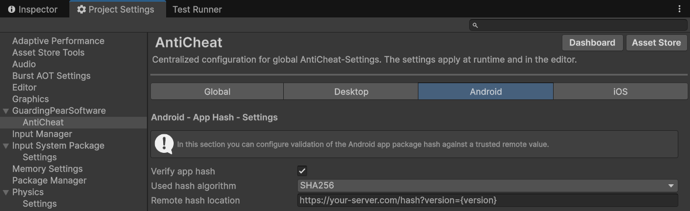Select the Desktop platform tab
The height and width of the screenshot is (211, 690).
pyautogui.click(x=351, y=91)
